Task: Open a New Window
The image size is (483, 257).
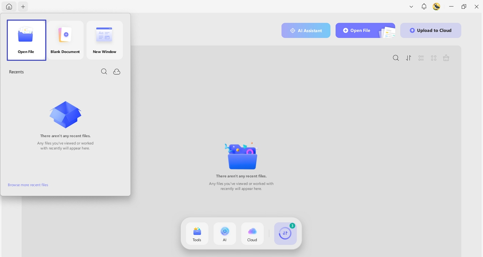Action: click(105, 40)
